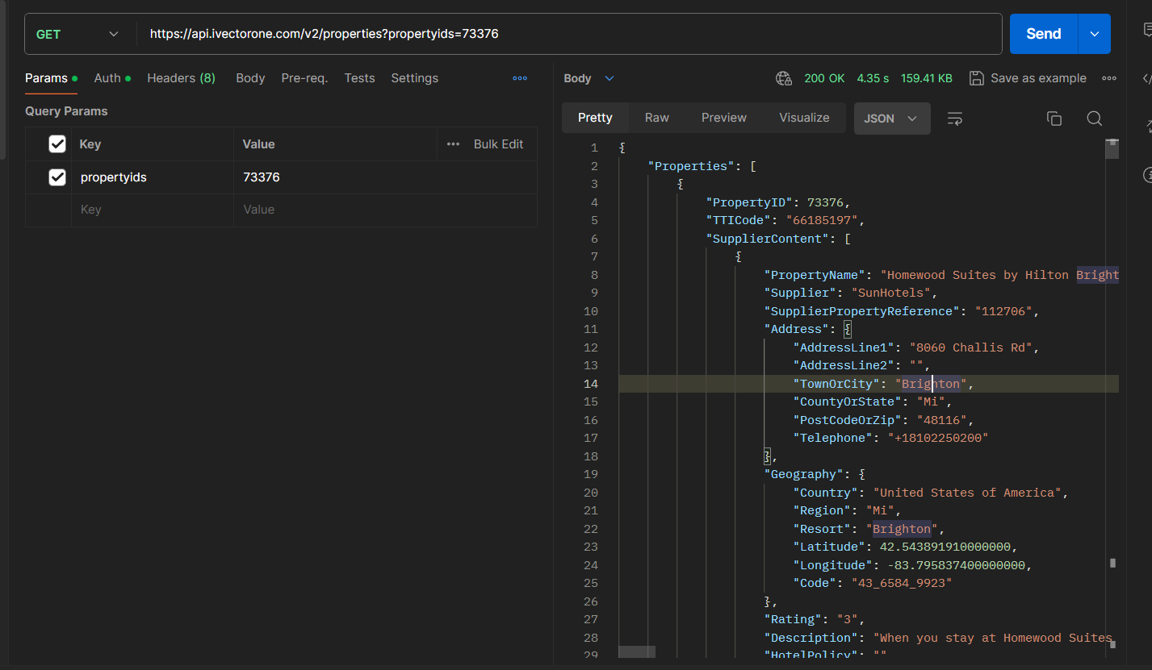
Task: Select the Preview view tab
Action: (x=724, y=118)
